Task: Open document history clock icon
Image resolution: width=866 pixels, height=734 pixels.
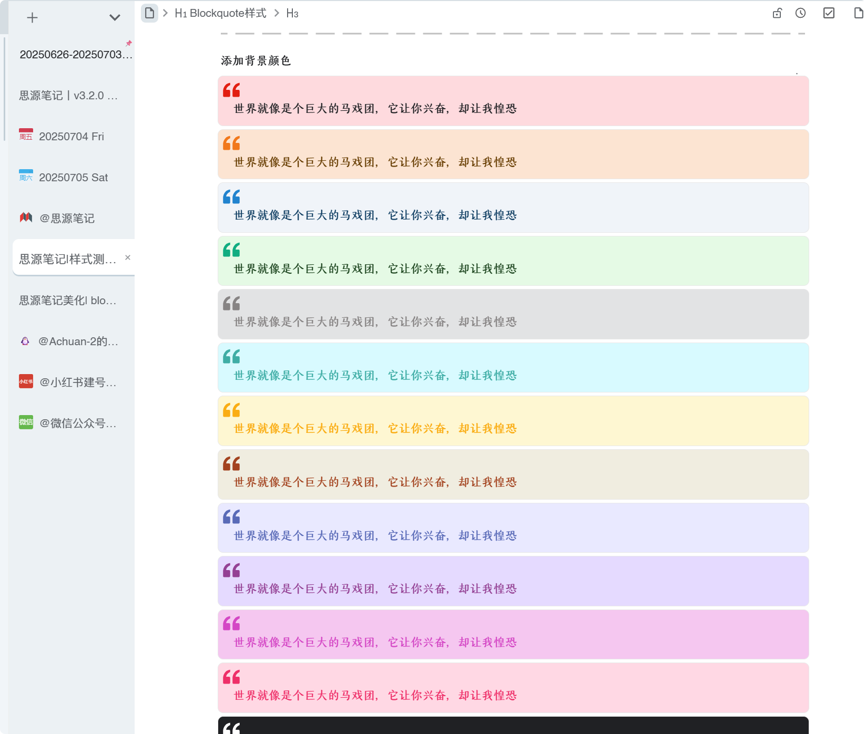Action: click(800, 13)
